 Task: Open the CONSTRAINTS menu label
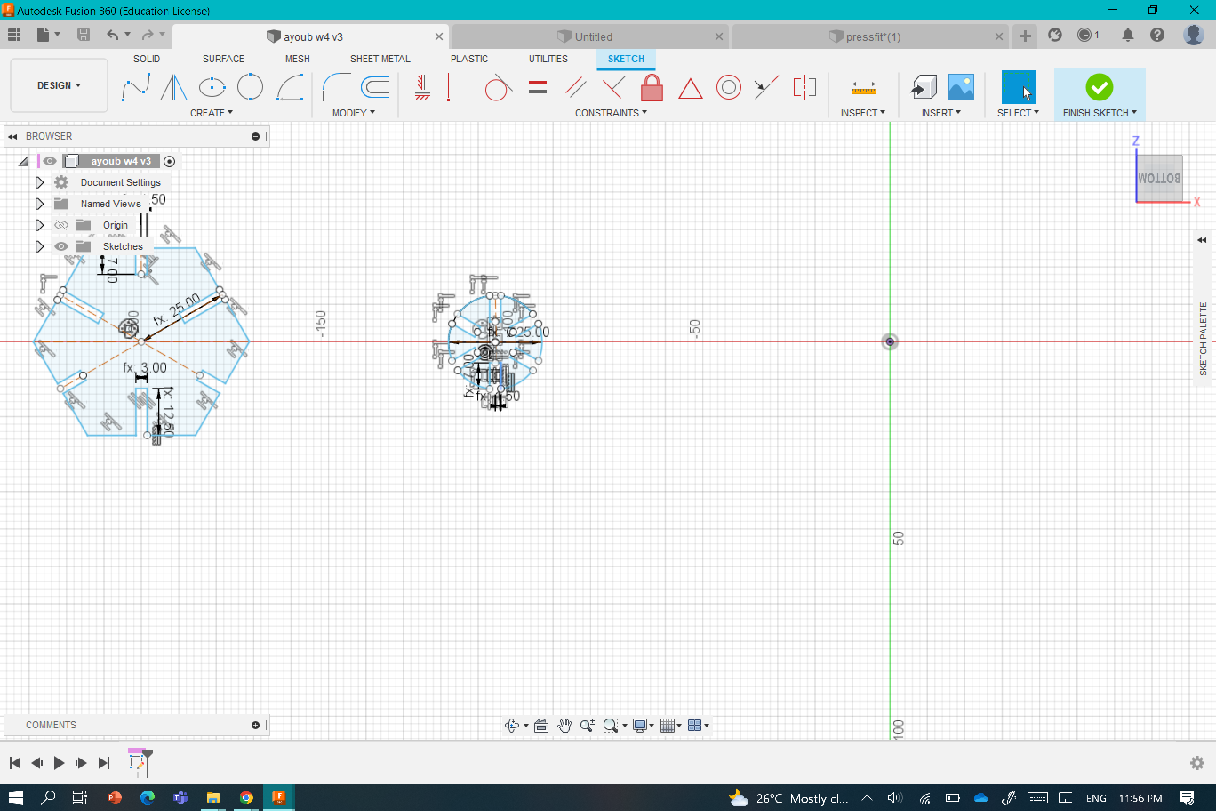pos(611,113)
